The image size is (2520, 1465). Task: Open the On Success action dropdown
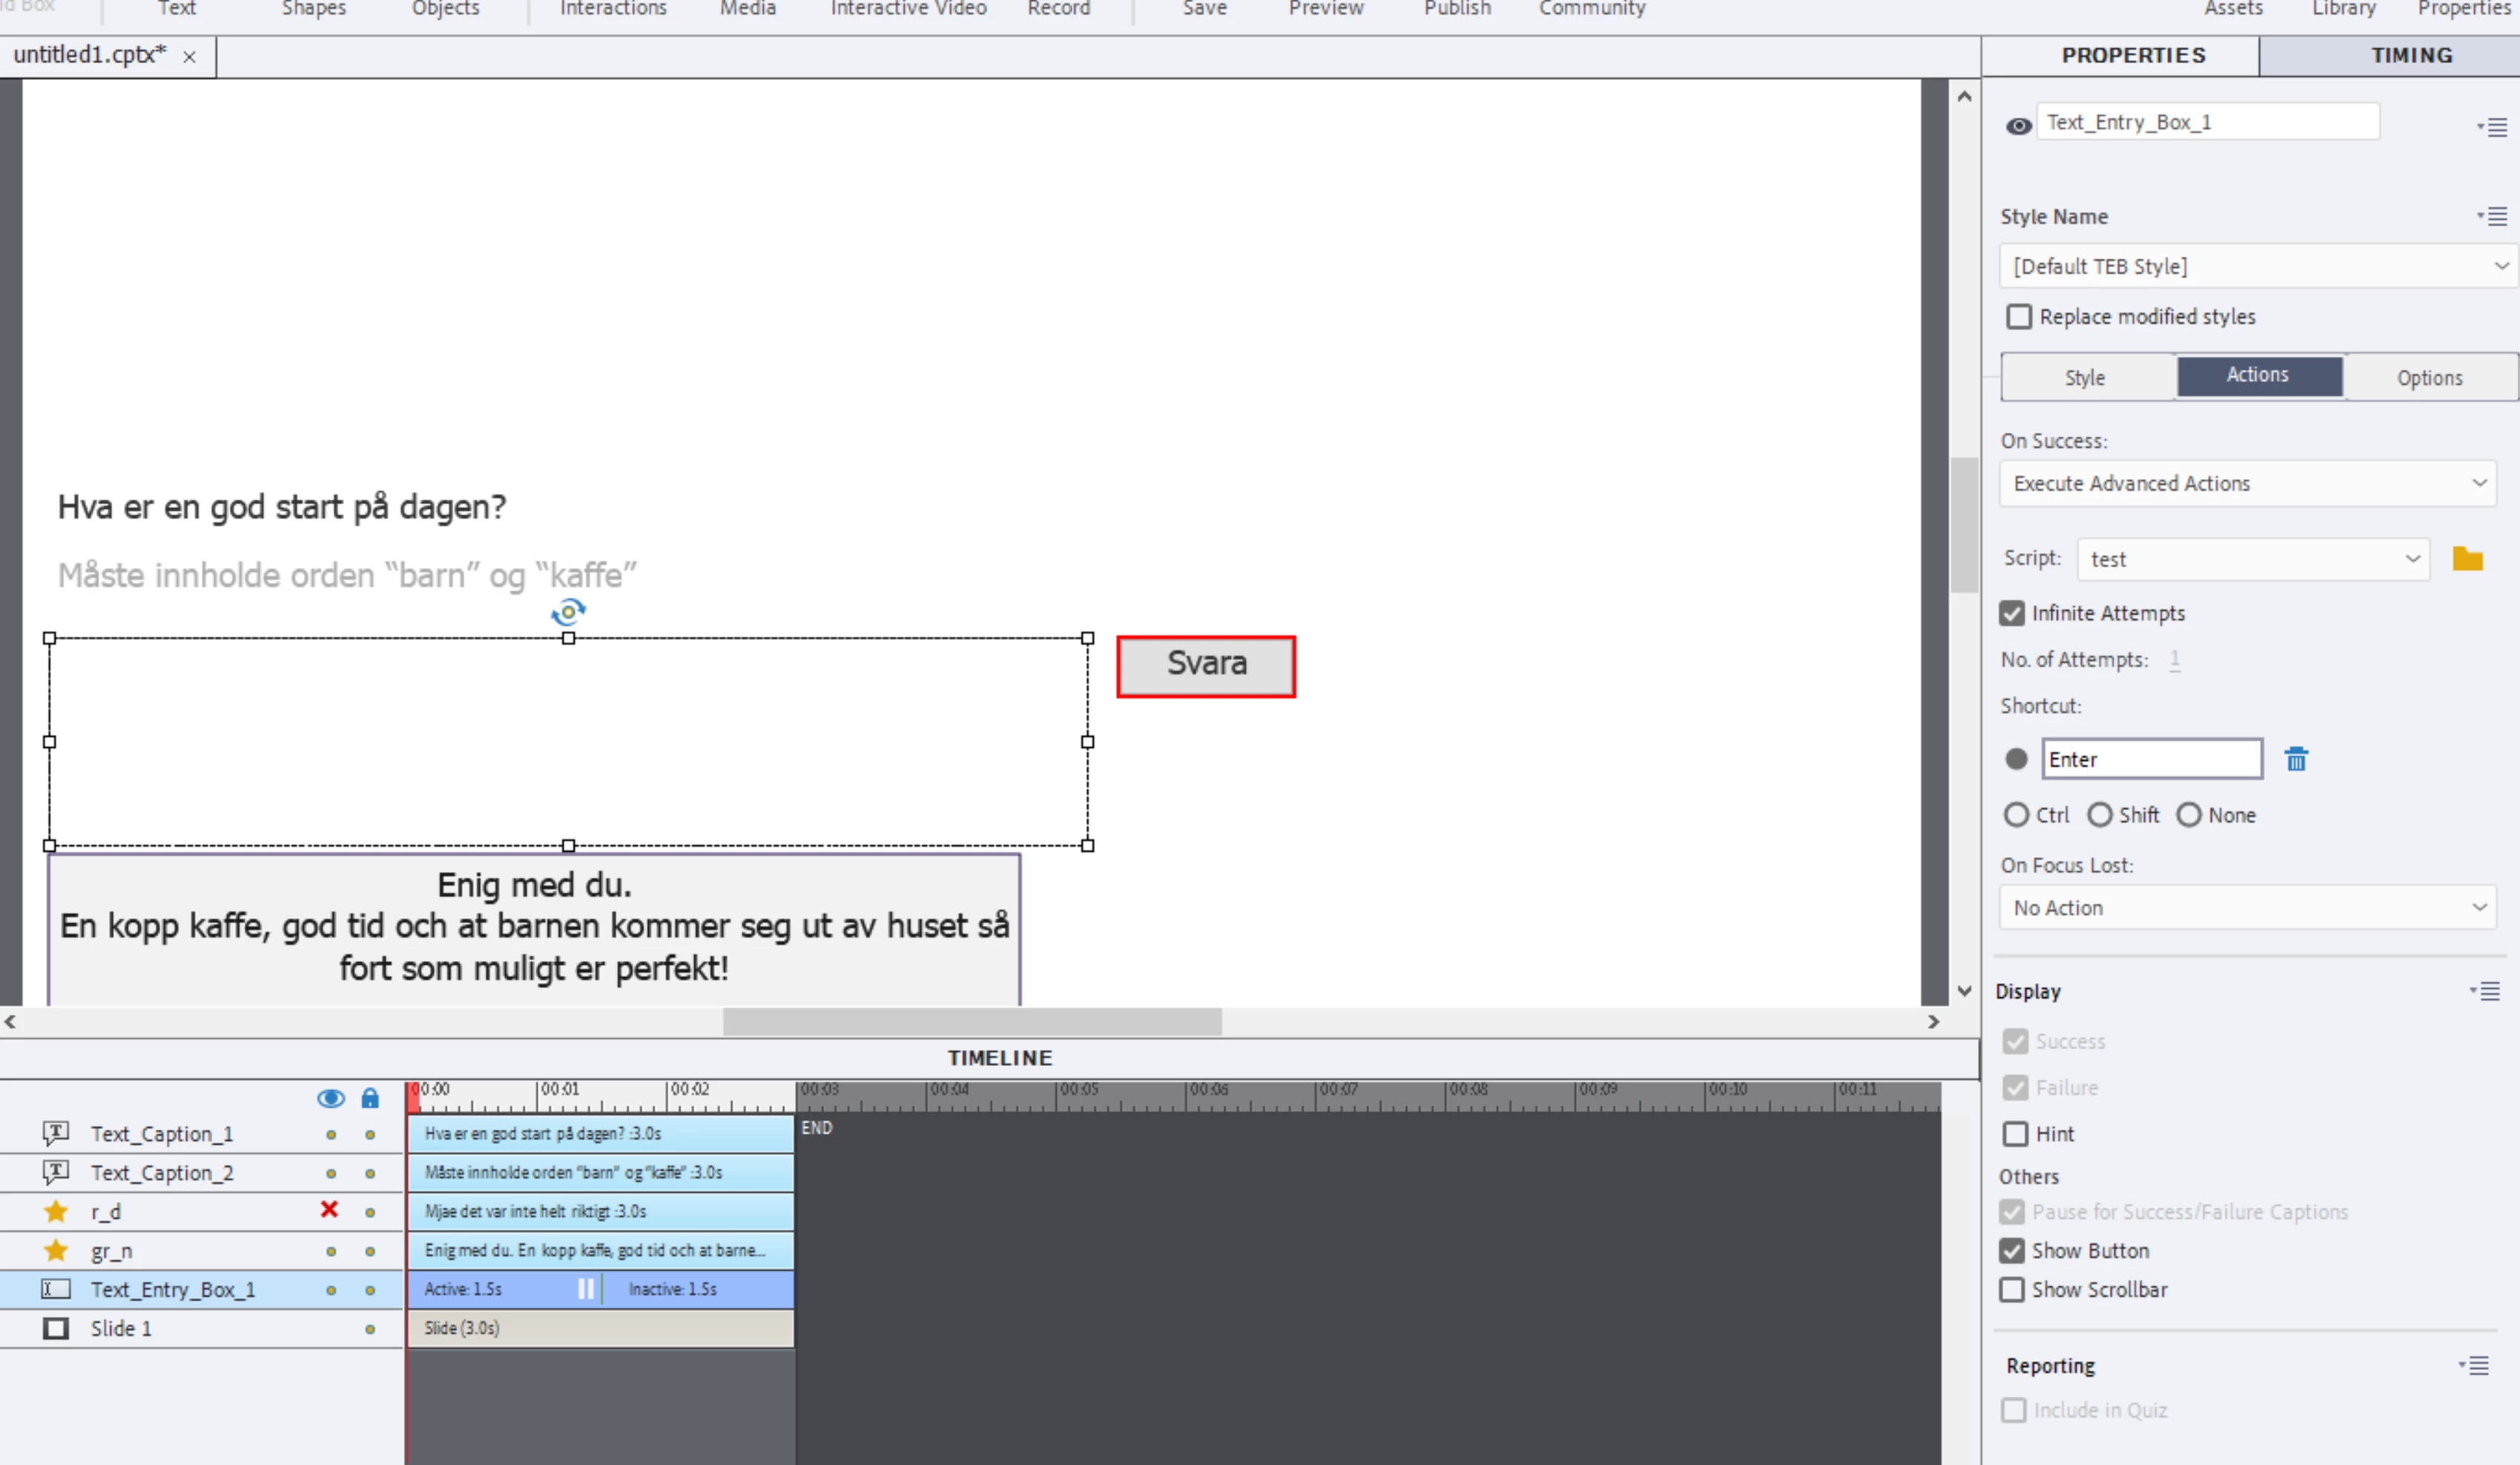tap(2246, 483)
